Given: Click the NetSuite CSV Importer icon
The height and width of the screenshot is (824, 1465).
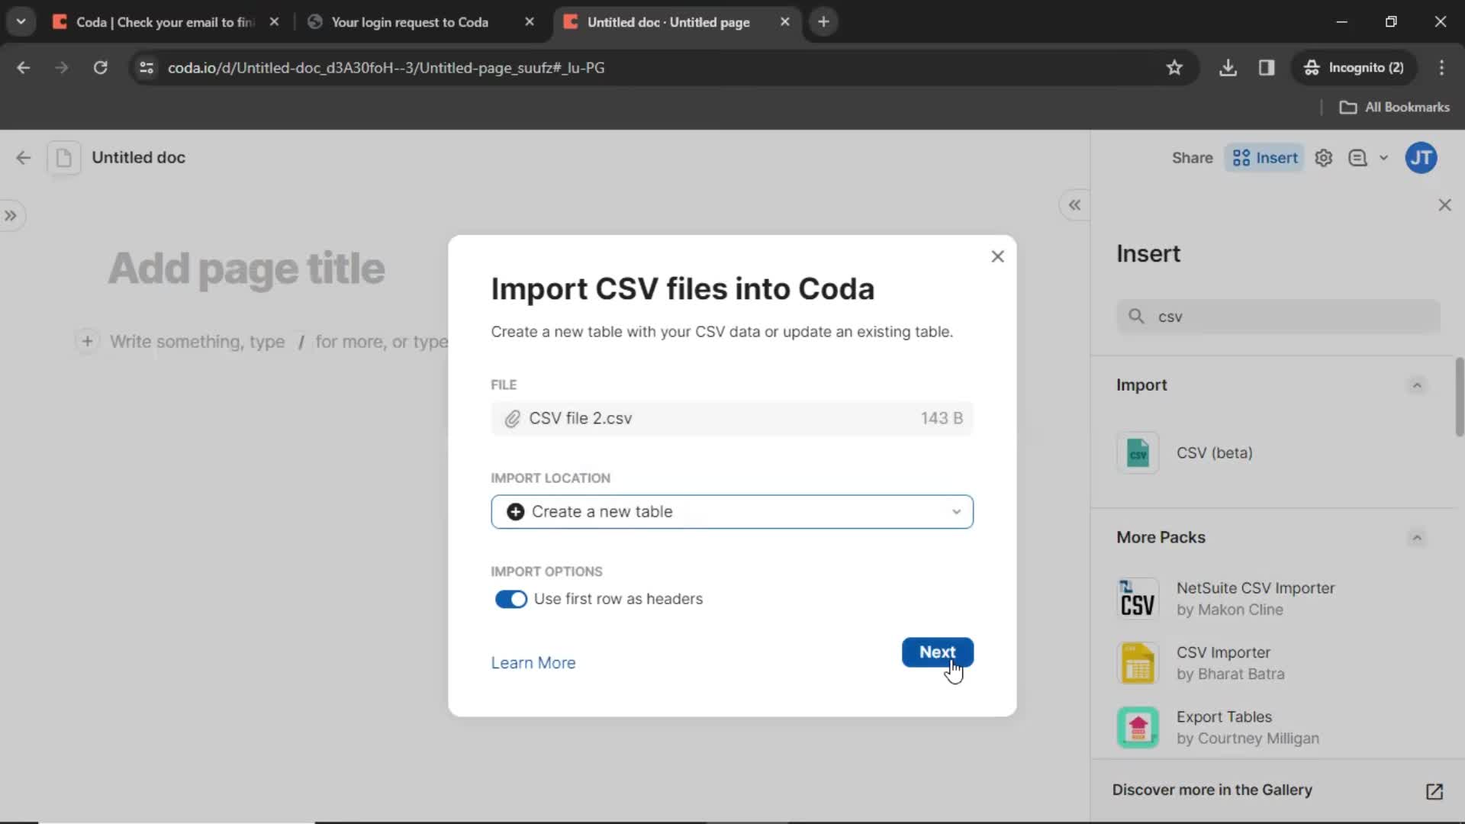Looking at the screenshot, I should pyautogui.click(x=1138, y=597).
